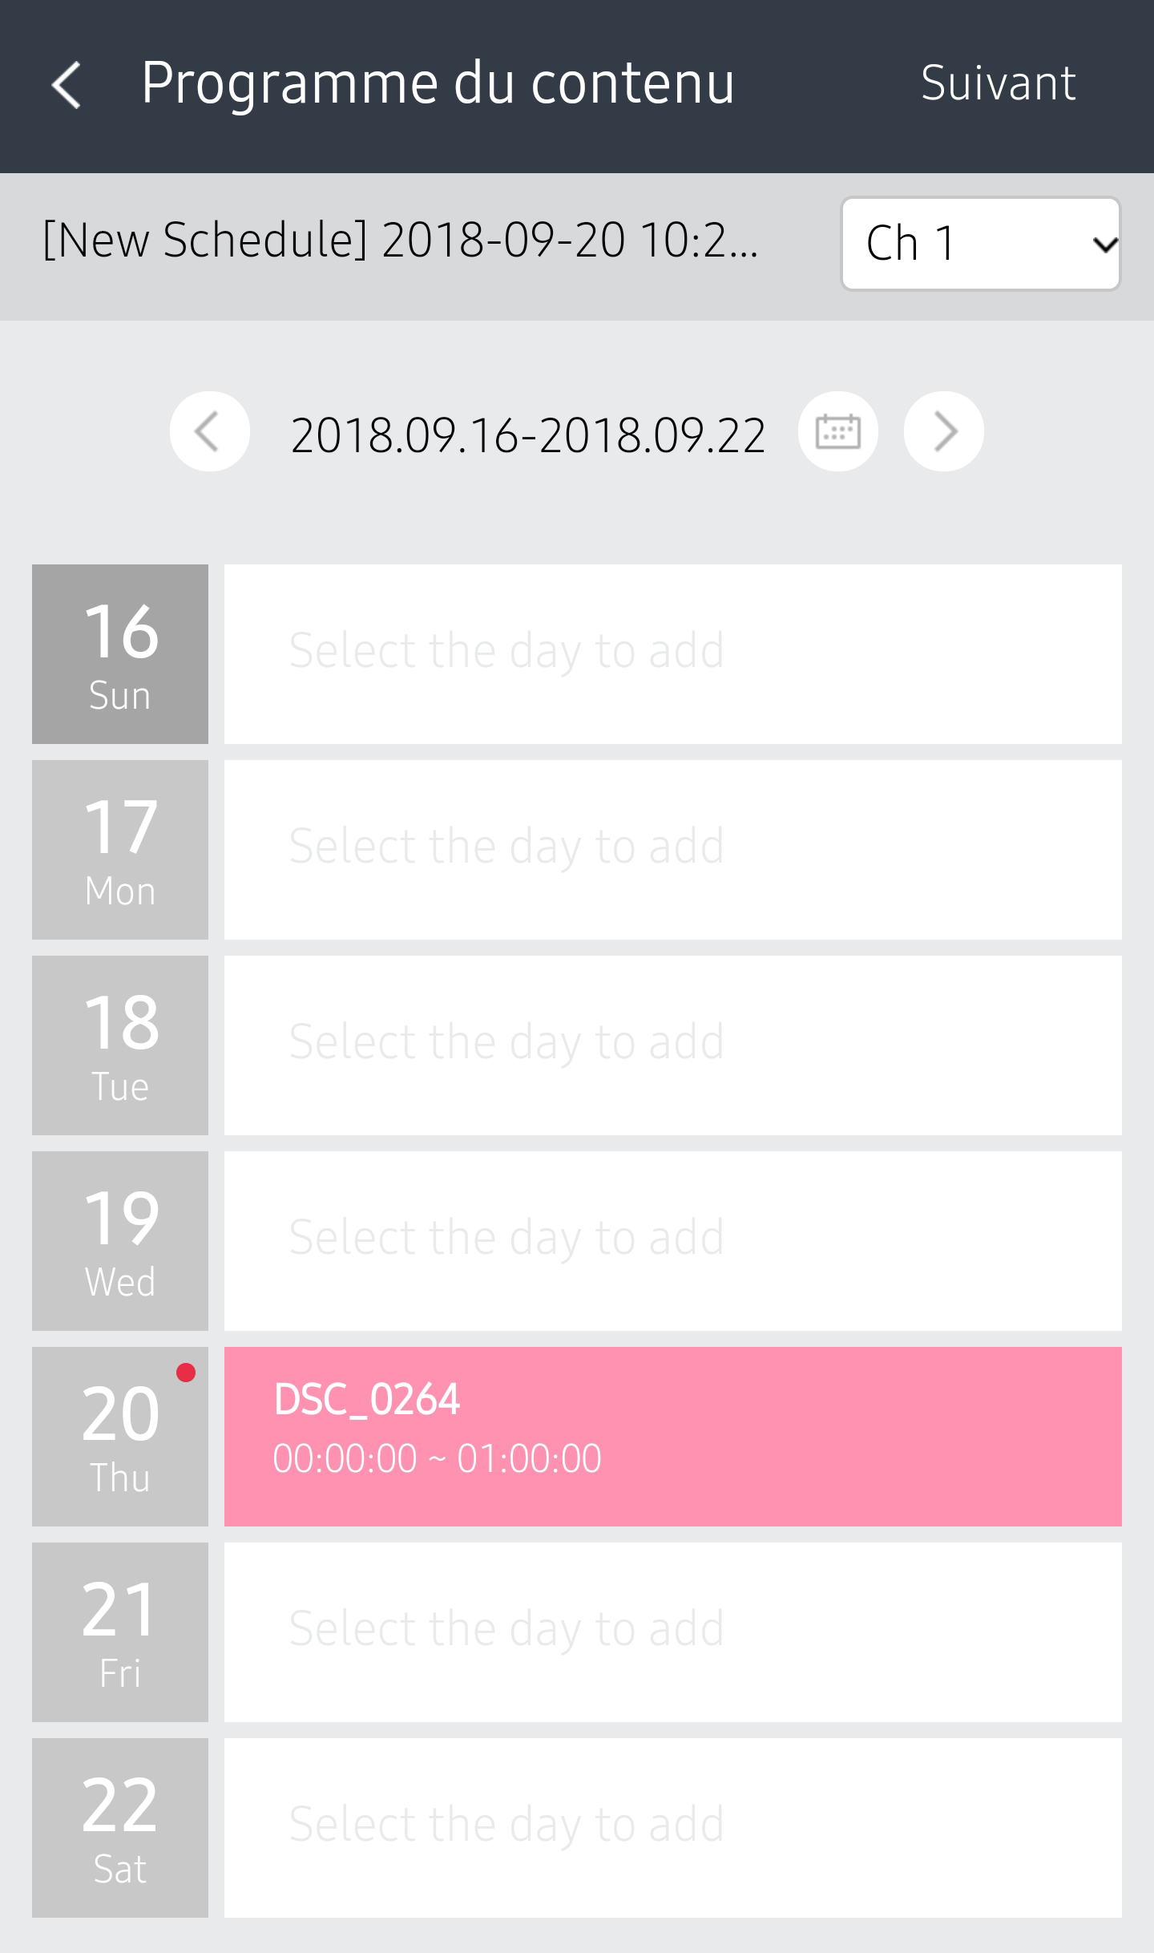This screenshot has height=1953, width=1154.
Task: Select Wednesday 19 day tile
Action: 120,1241
